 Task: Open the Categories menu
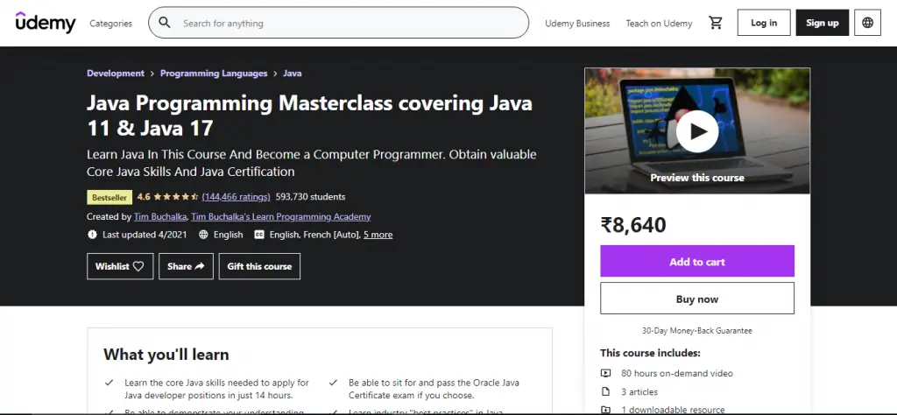click(111, 24)
